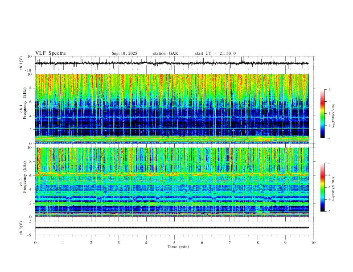Click the lower color scale bar for ch.2
Image resolution: width=353 pixels, height=272 pixels.
point(322,187)
